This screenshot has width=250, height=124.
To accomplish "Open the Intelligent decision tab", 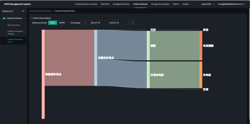I will pos(121,4).
